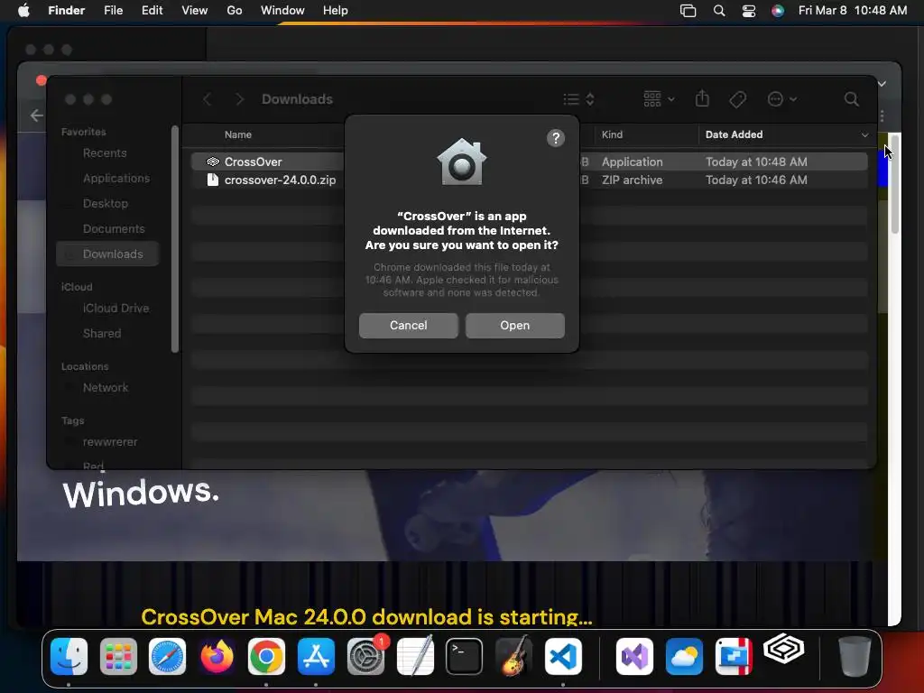Click the Finder sidebar scrollbar
The image size is (924, 693).
pos(174,238)
